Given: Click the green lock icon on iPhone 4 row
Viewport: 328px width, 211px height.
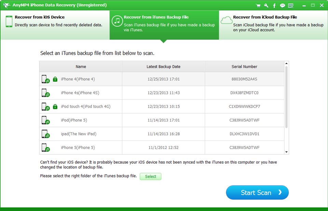Looking at the screenshot, I should coord(55,79).
